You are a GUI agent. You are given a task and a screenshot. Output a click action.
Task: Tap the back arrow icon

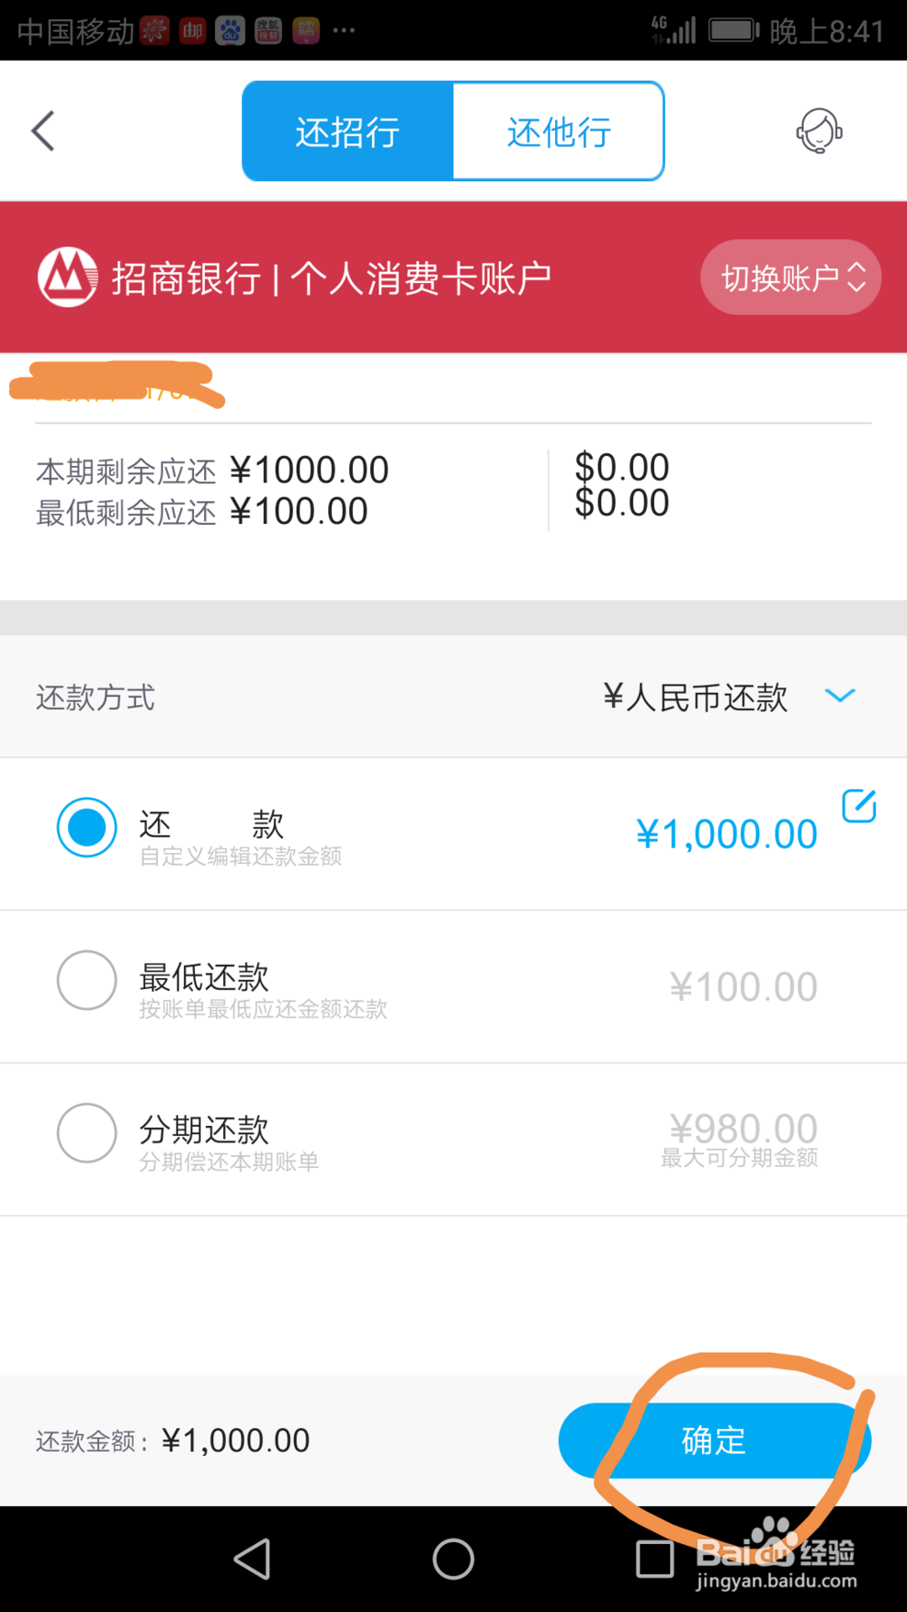point(43,131)
